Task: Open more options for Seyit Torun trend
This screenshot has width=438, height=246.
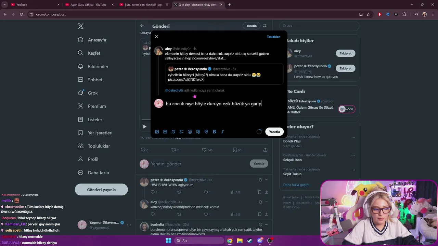Action: pos(353,170)
